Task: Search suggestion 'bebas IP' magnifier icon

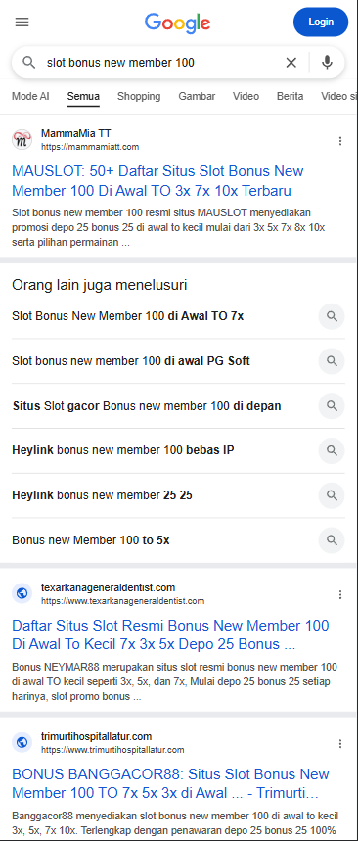Action: click(x=332, y=450)
